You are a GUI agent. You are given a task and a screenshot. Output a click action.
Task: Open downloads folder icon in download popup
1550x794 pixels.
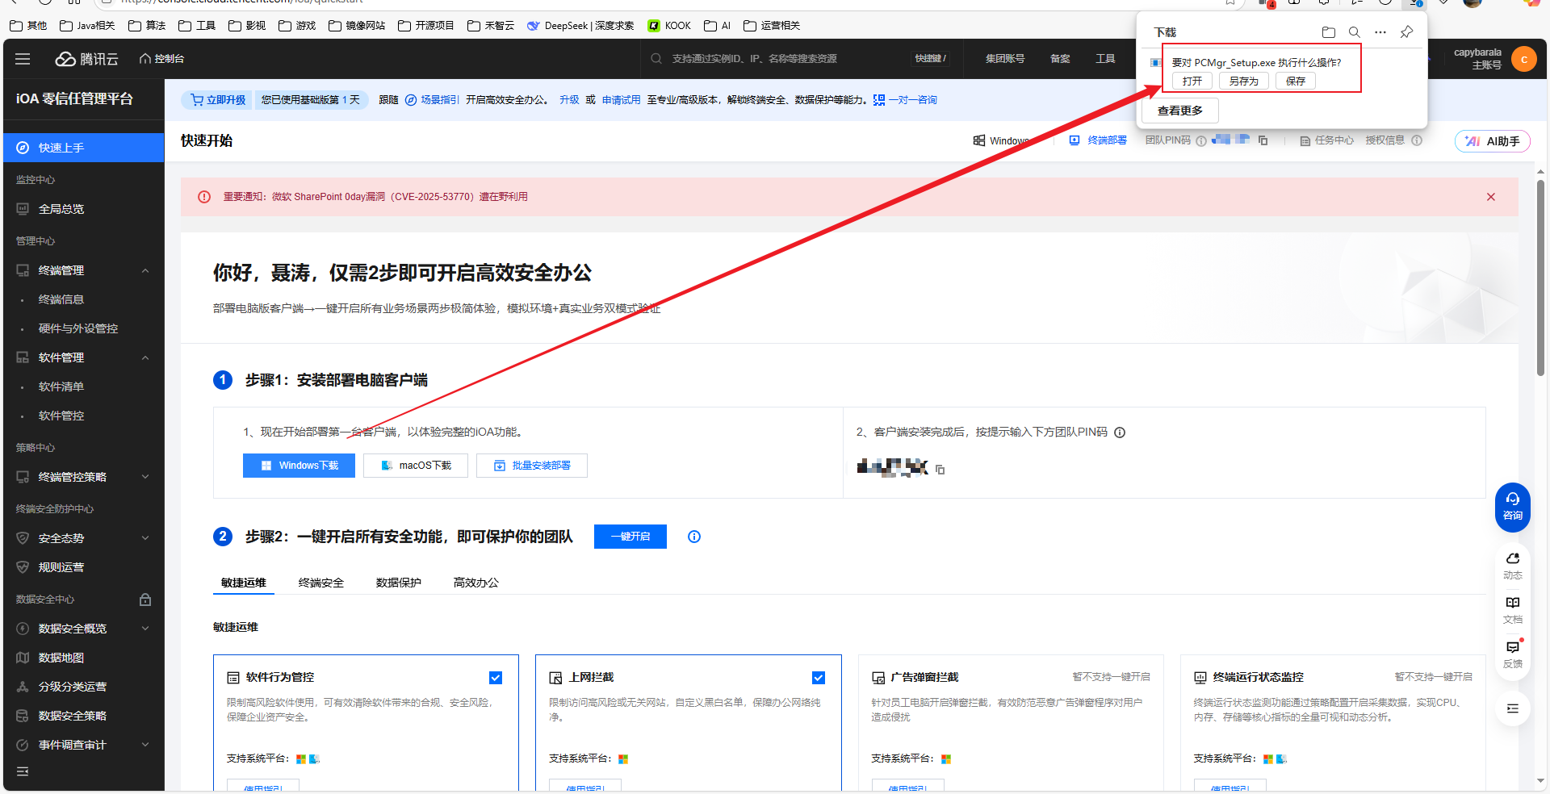[1329, 32]
